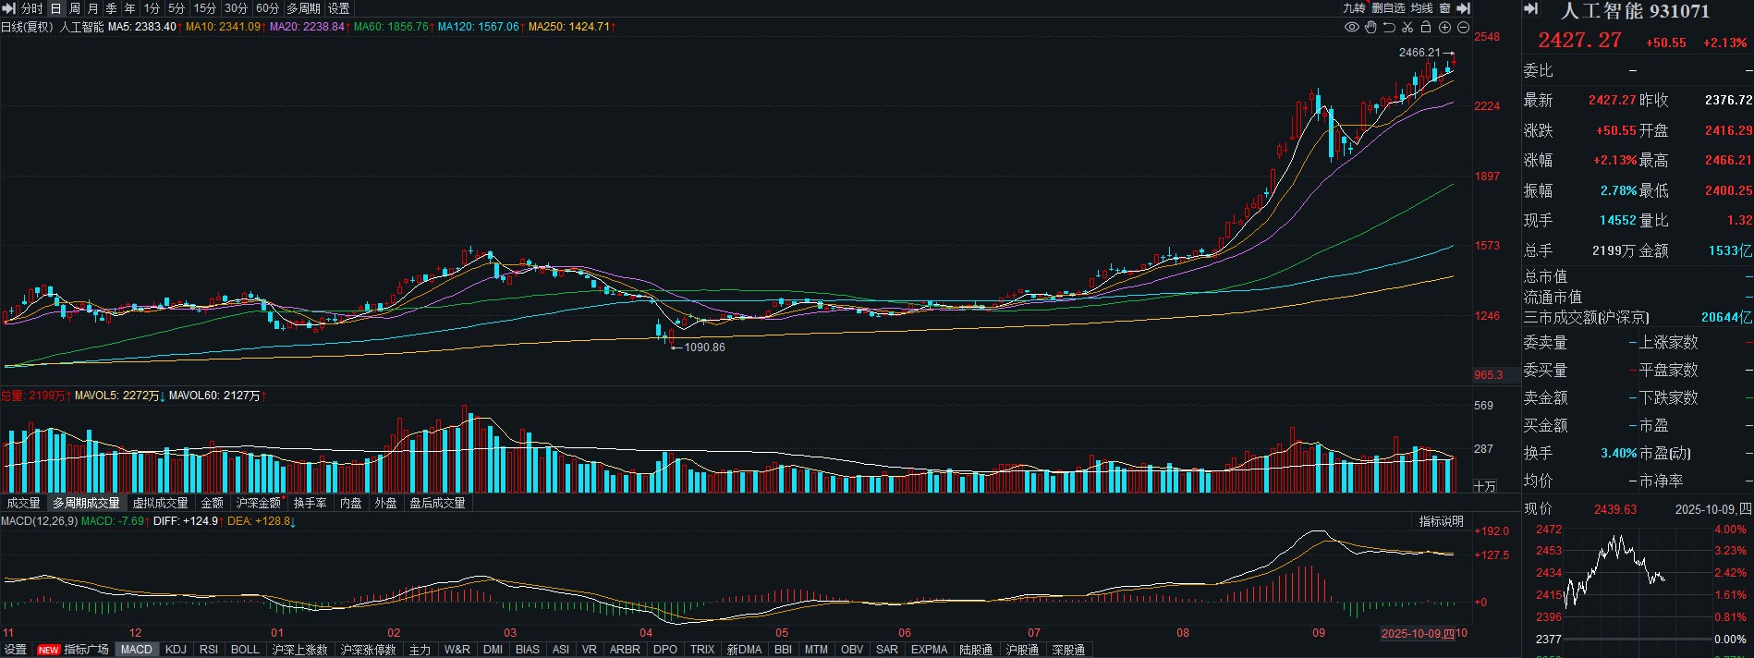The height and width of the screenshot is (658, 1754).
Task: Select the 内盘 tab
Action: (x=351, y=503)
